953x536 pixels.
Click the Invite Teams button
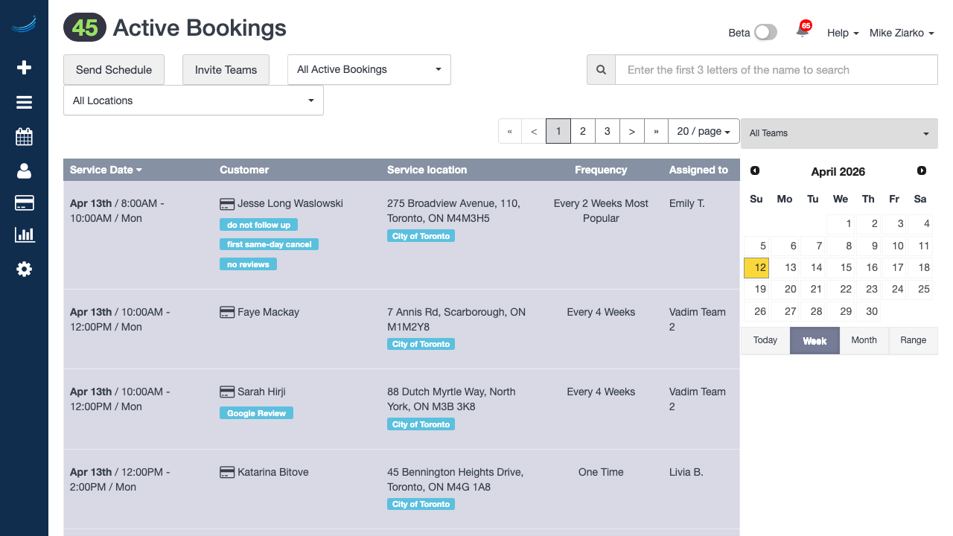pyautogui.click(x=226, y=70)
